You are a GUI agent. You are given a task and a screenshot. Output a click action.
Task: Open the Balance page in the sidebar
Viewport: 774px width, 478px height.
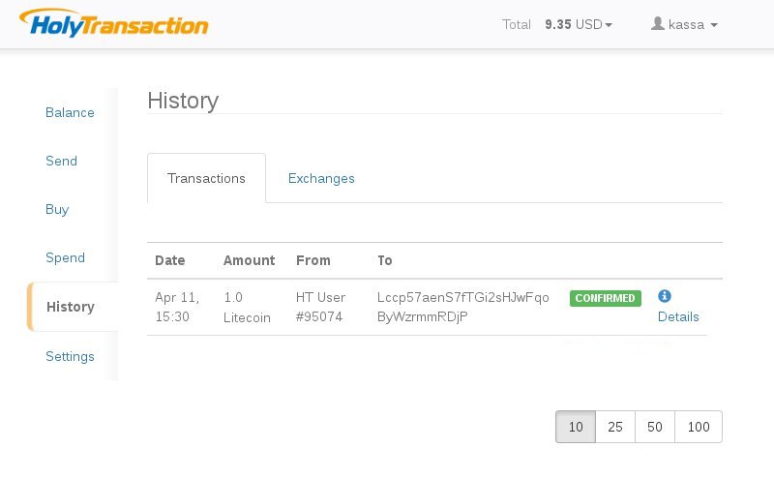[70, 112]
